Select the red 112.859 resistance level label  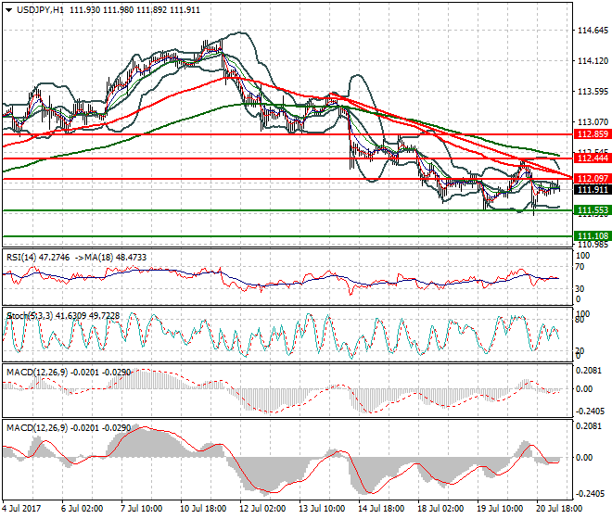(x=593, y=134)
